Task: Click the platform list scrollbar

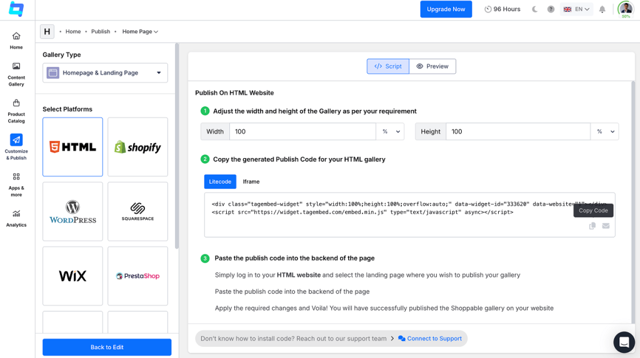Action: 177,146
